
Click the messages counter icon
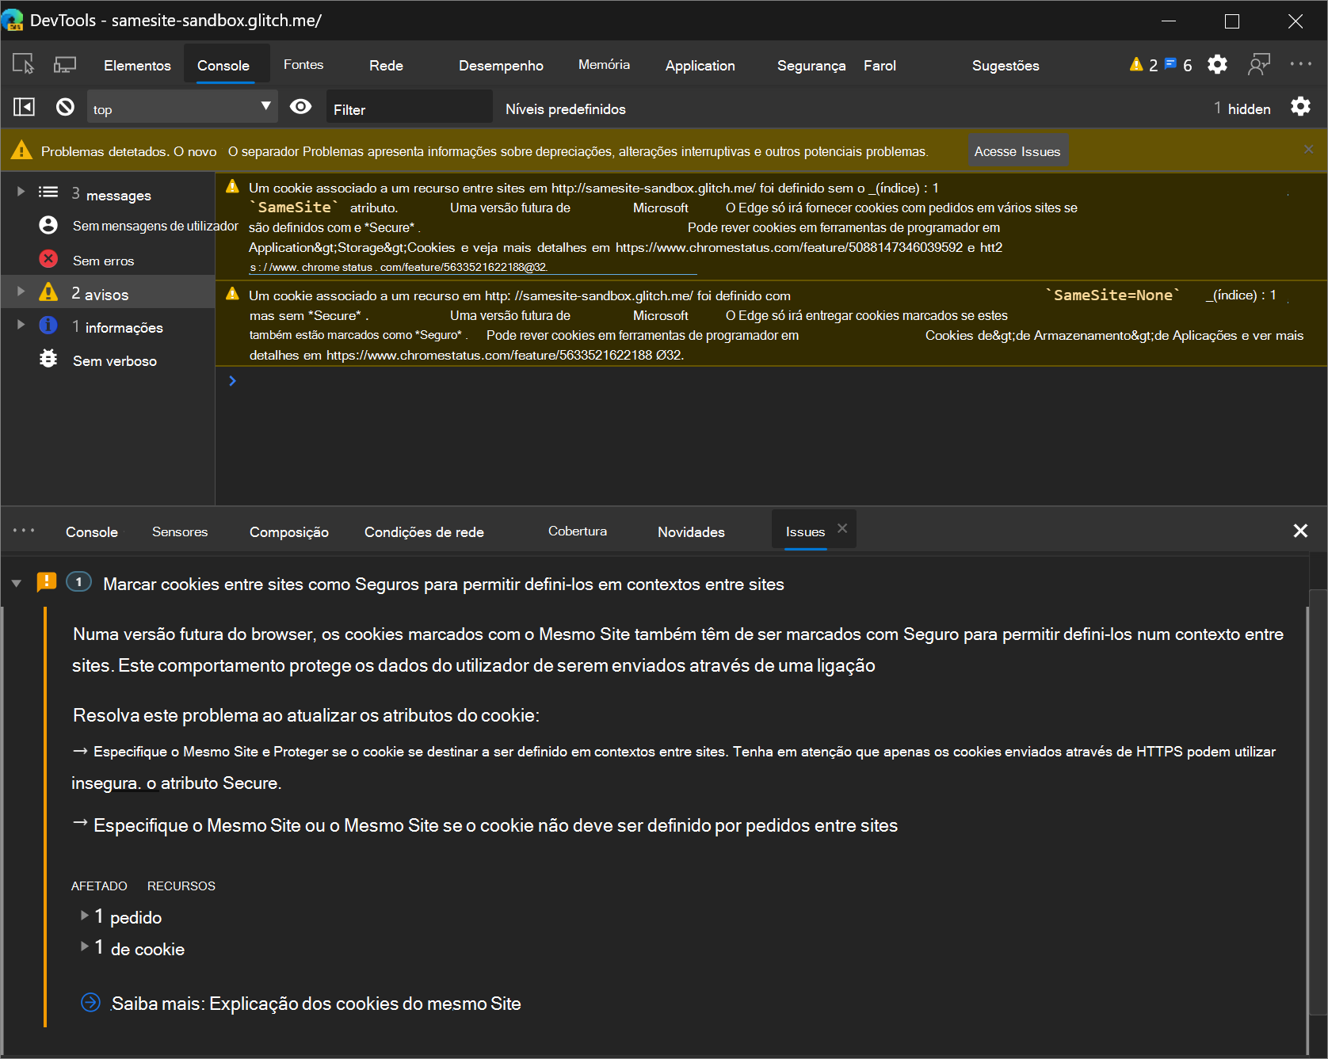1173,65
